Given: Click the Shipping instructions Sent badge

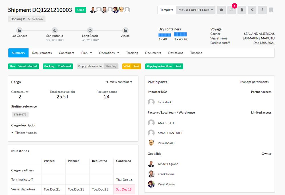Looking at the screenshot, I should (x=164, y=66).
